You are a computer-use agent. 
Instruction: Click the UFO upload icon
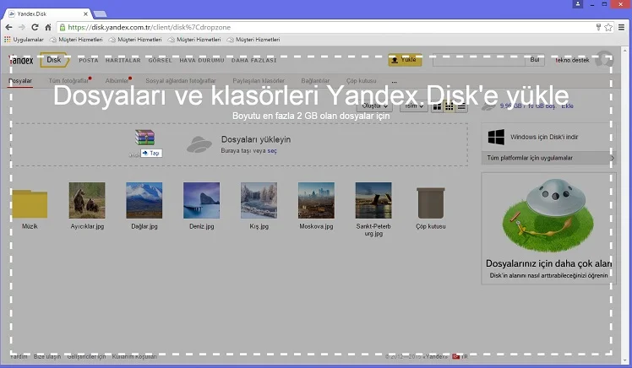199,144
